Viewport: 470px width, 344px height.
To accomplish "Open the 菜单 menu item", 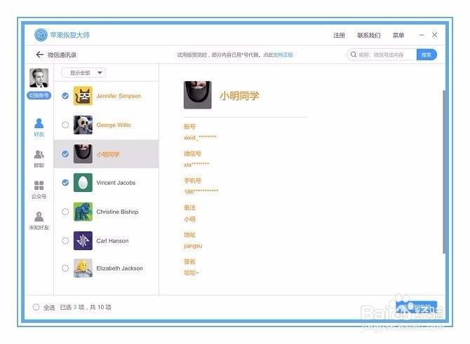I will tap(398, 35).
